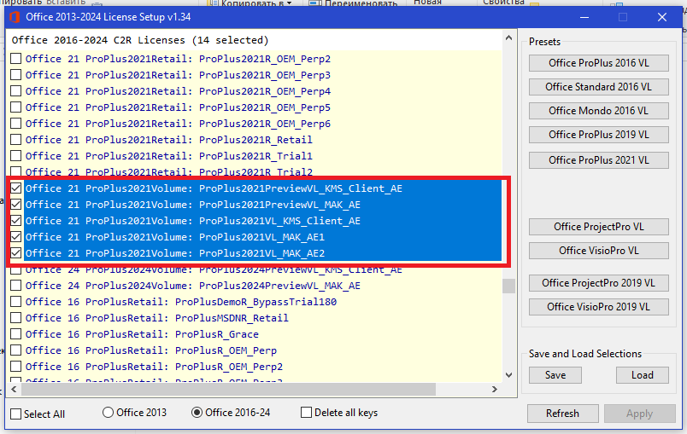Apply the Office Standard 2016 VL preset

coord(598,87)
